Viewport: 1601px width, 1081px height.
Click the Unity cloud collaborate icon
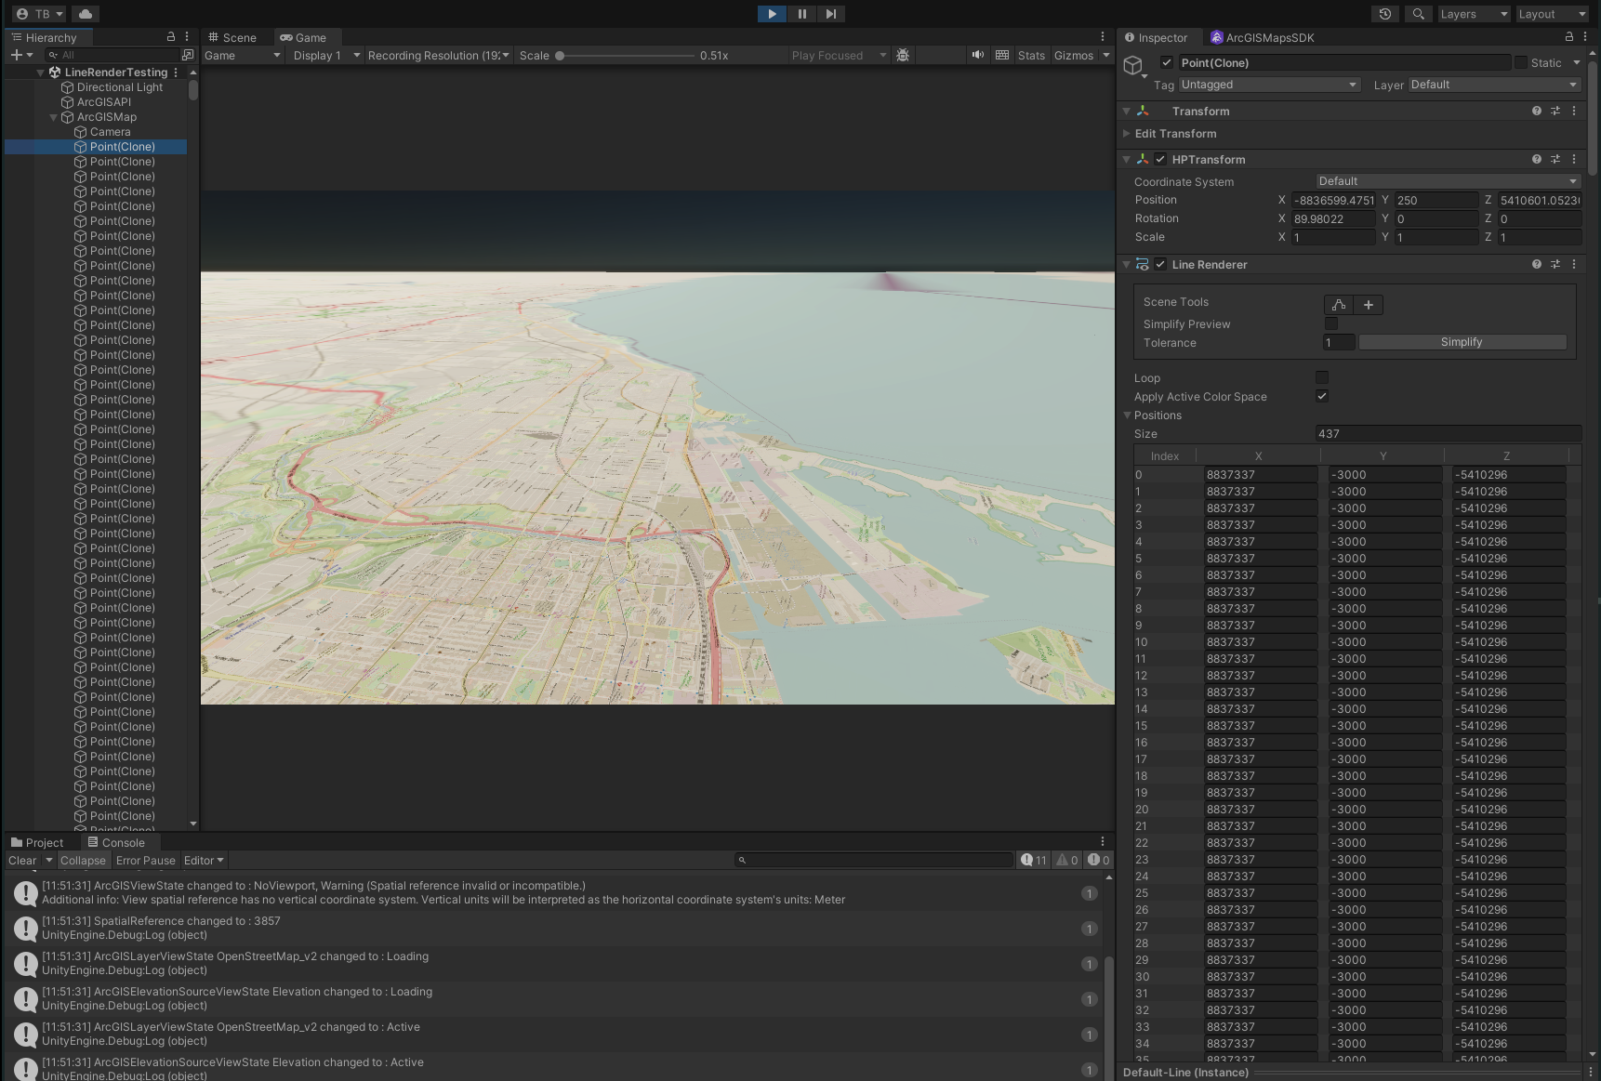coord(84,13)
